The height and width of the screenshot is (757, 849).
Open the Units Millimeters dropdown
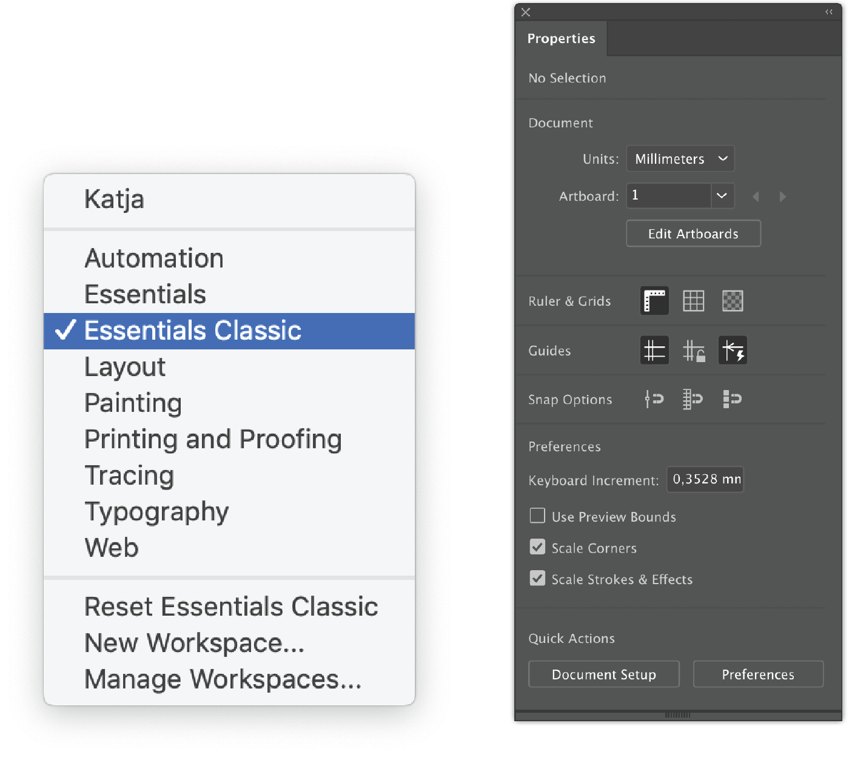(680, 159)
